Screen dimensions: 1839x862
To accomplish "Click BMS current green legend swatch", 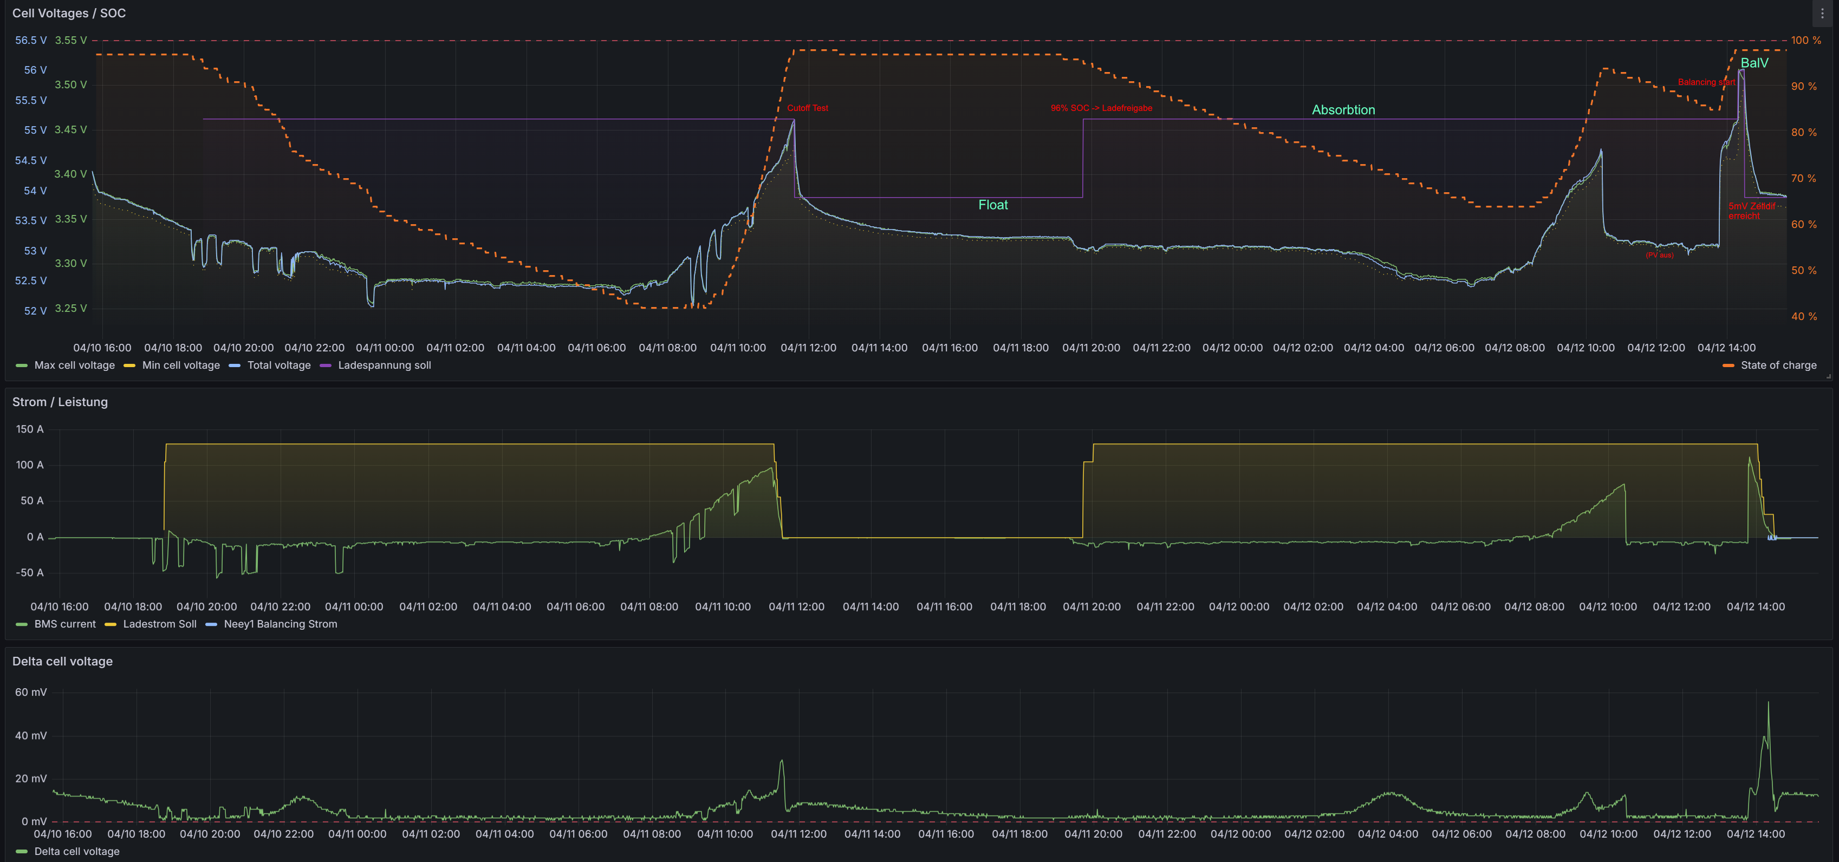I will (x=22, y=624).
